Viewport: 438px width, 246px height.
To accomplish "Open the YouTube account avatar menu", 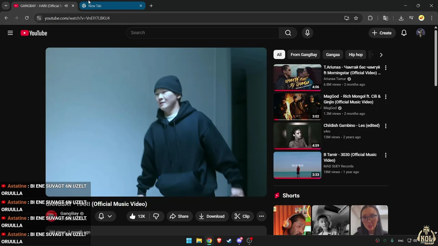I will (x=421, y=33).
